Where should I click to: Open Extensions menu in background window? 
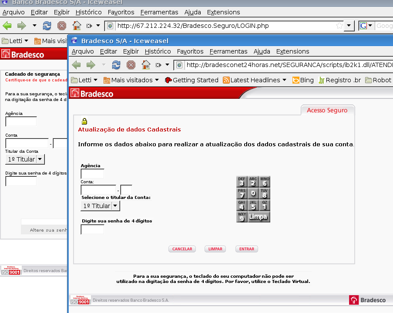[x=223, y=12]
